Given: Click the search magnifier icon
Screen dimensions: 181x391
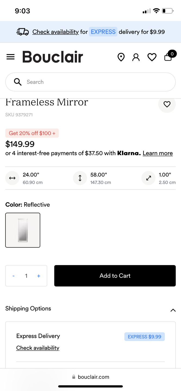Looking at the screenshot, I should [x=17, y=82].
